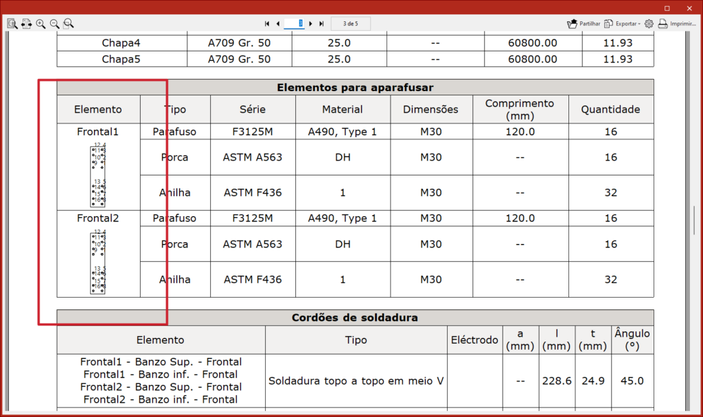Screen dimensions: 703x417
Task: Zoom out of the report
Action: 55,24
